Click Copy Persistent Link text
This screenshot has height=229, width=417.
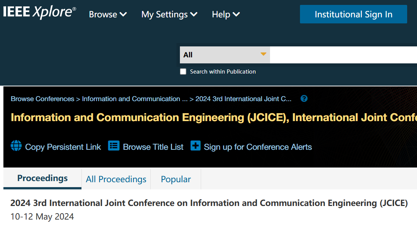63,147
